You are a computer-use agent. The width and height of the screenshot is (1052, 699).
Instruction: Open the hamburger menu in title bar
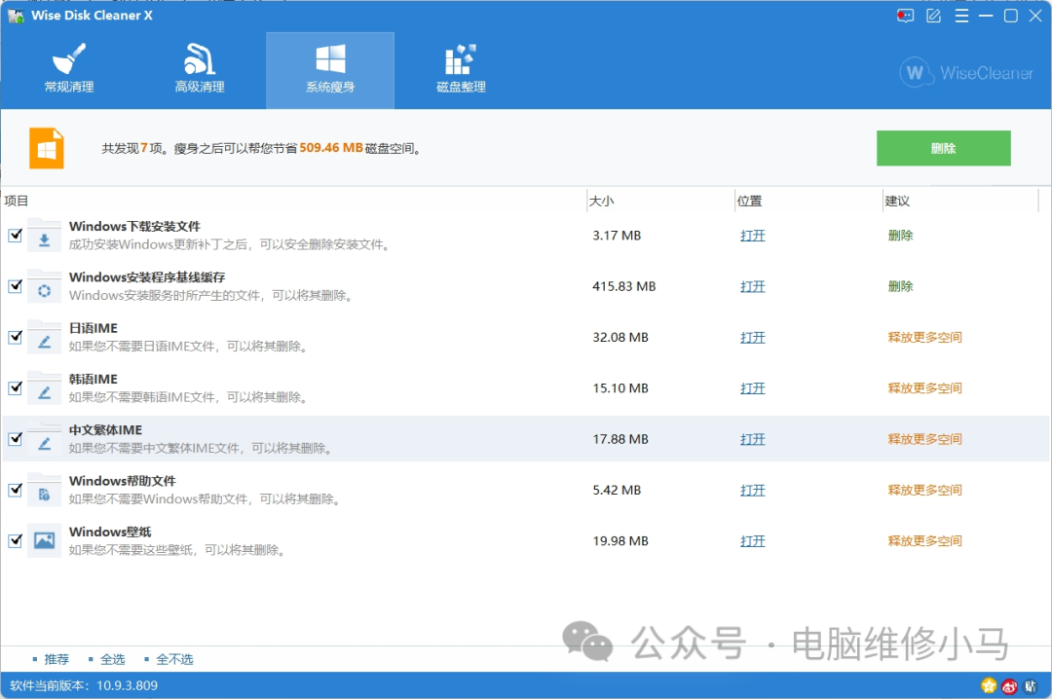click(961, 16)
